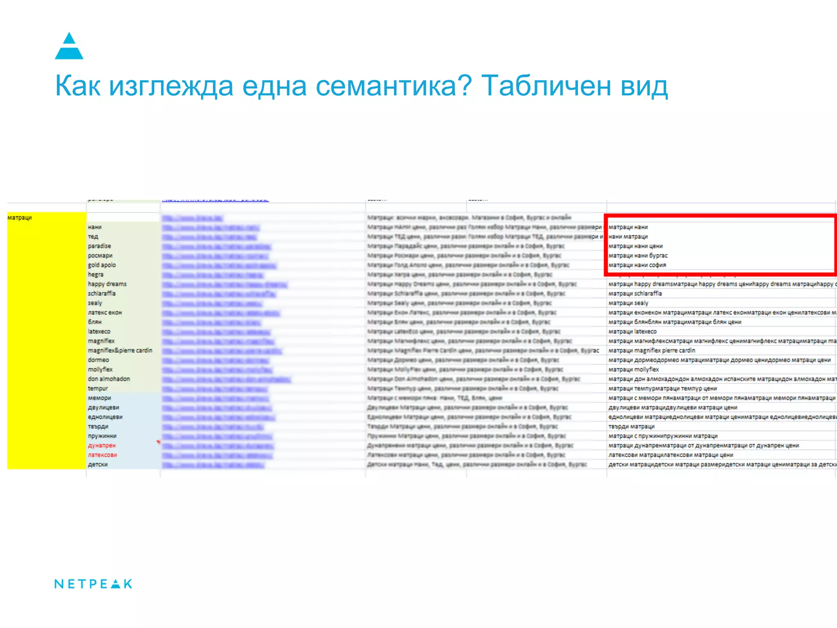Open the URL link in the нани row

click(210, 227)
